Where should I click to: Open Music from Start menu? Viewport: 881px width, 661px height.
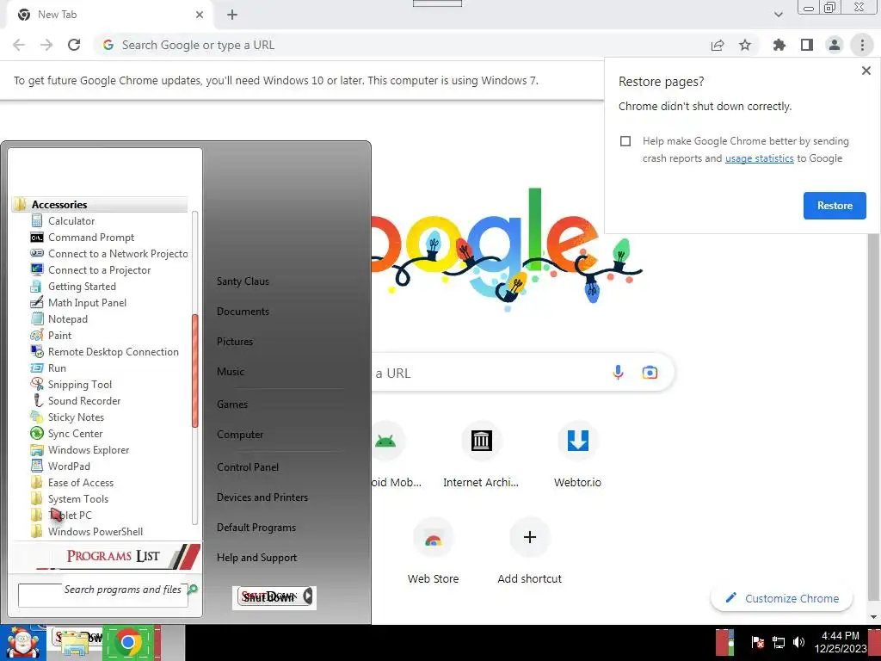tap(231, 372)
